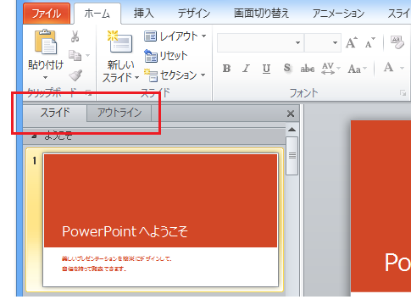The image size is (411, 305).
Task: Switch to the 画面切り替え tab
Action: tap(261, 14)
